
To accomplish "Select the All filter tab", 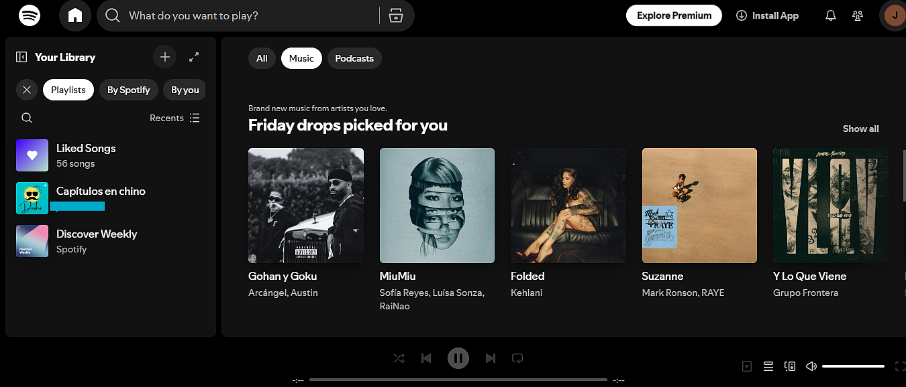I will [x=262, y=58].
